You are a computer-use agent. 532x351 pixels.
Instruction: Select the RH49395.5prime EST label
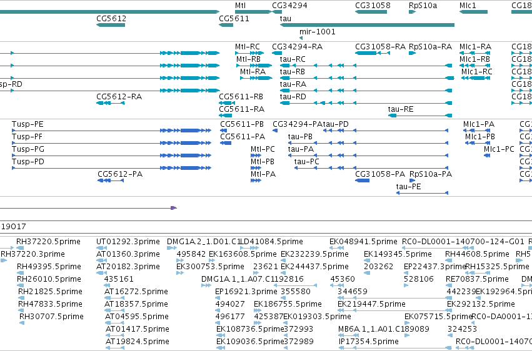49,267
